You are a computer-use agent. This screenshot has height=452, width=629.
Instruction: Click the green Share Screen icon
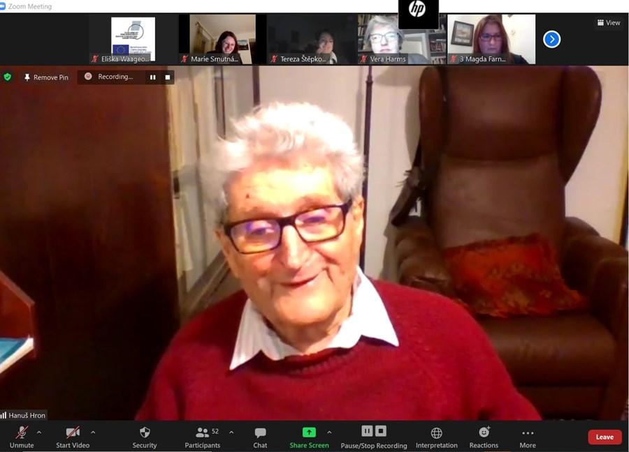click(309, 432)
